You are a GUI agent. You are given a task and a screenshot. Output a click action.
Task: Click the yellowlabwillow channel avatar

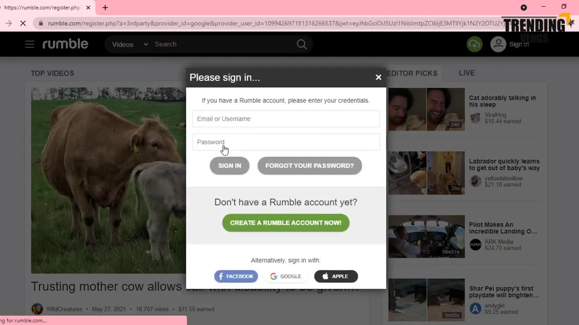[x=475, y=181]
